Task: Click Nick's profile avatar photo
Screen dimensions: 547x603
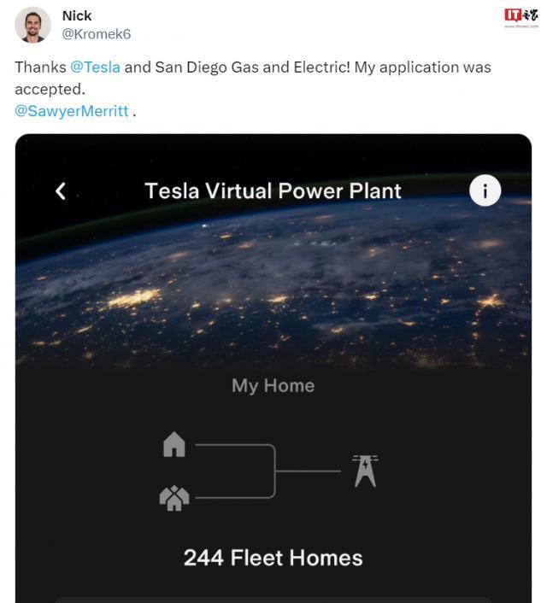Action: click(x=32, y=25)
